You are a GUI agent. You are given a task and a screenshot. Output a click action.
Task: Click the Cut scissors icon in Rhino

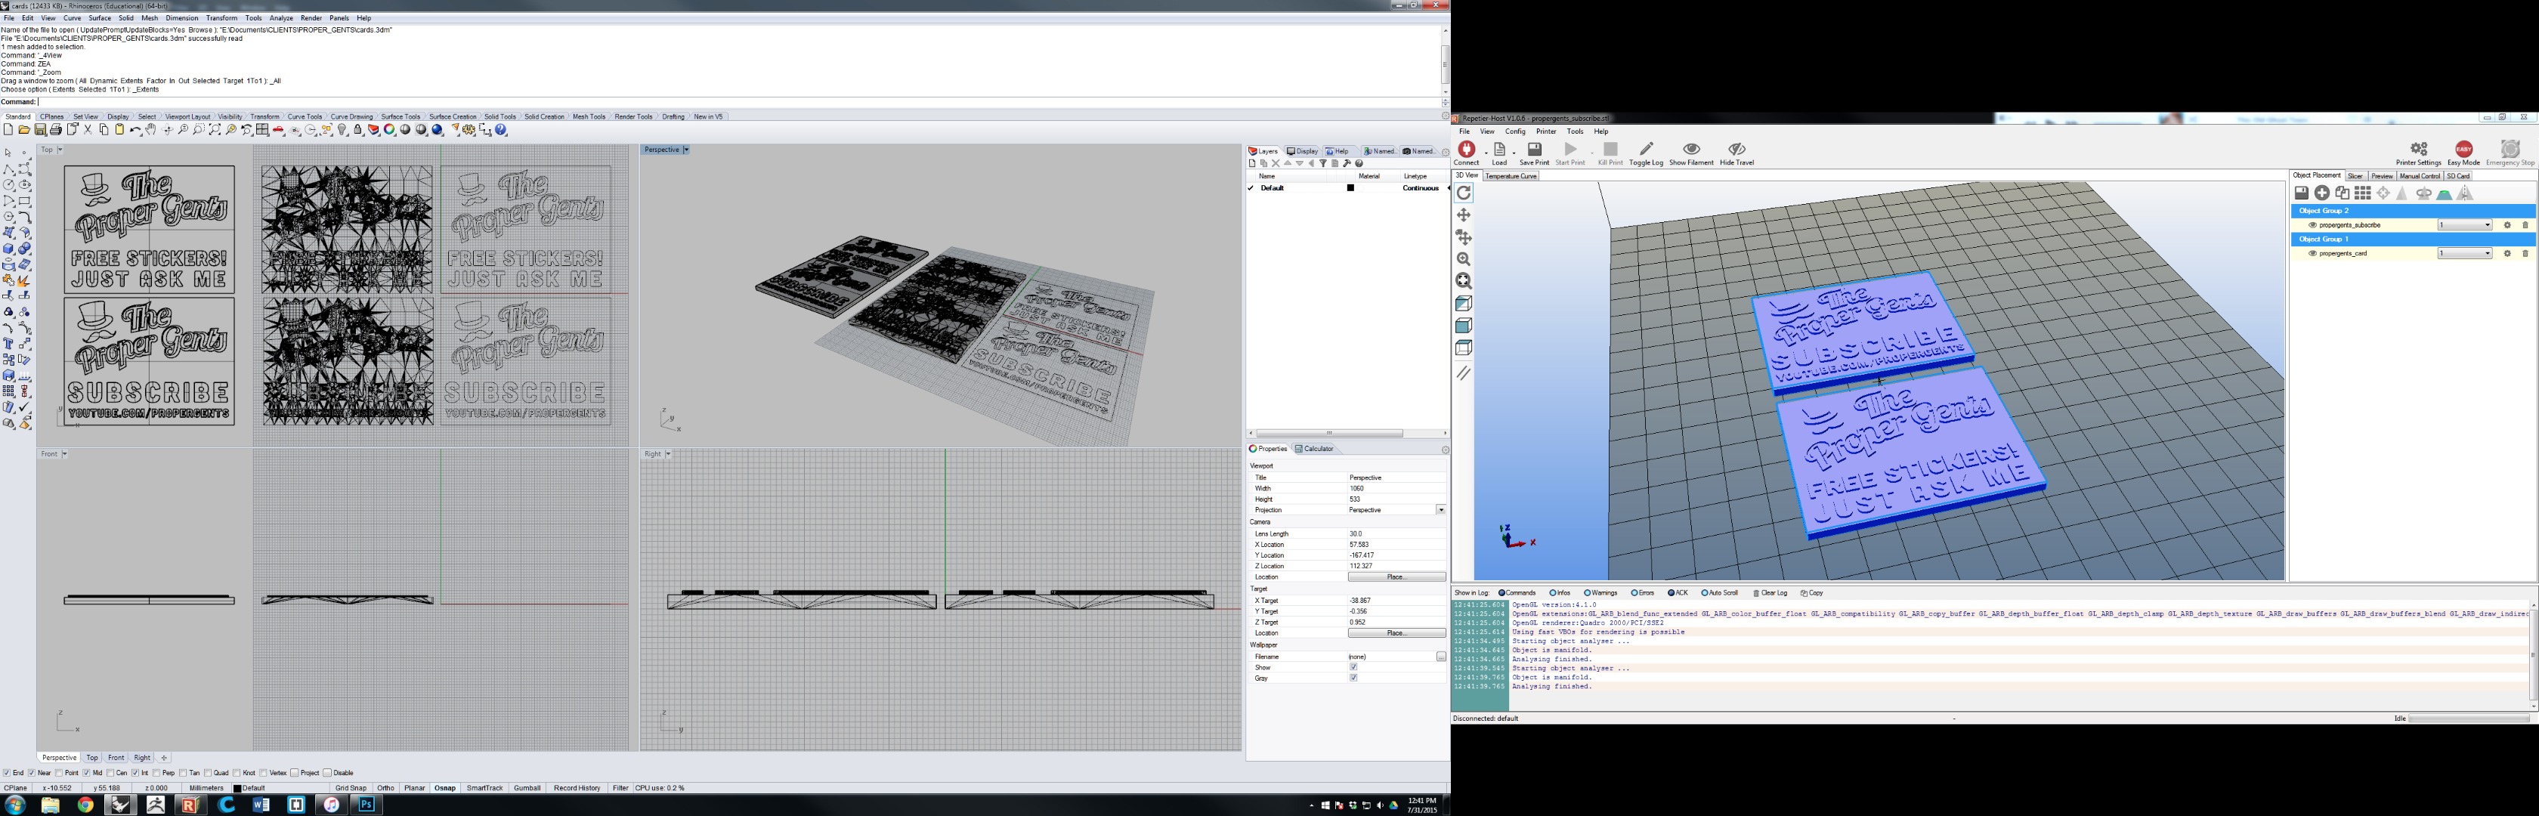[88, 130]
